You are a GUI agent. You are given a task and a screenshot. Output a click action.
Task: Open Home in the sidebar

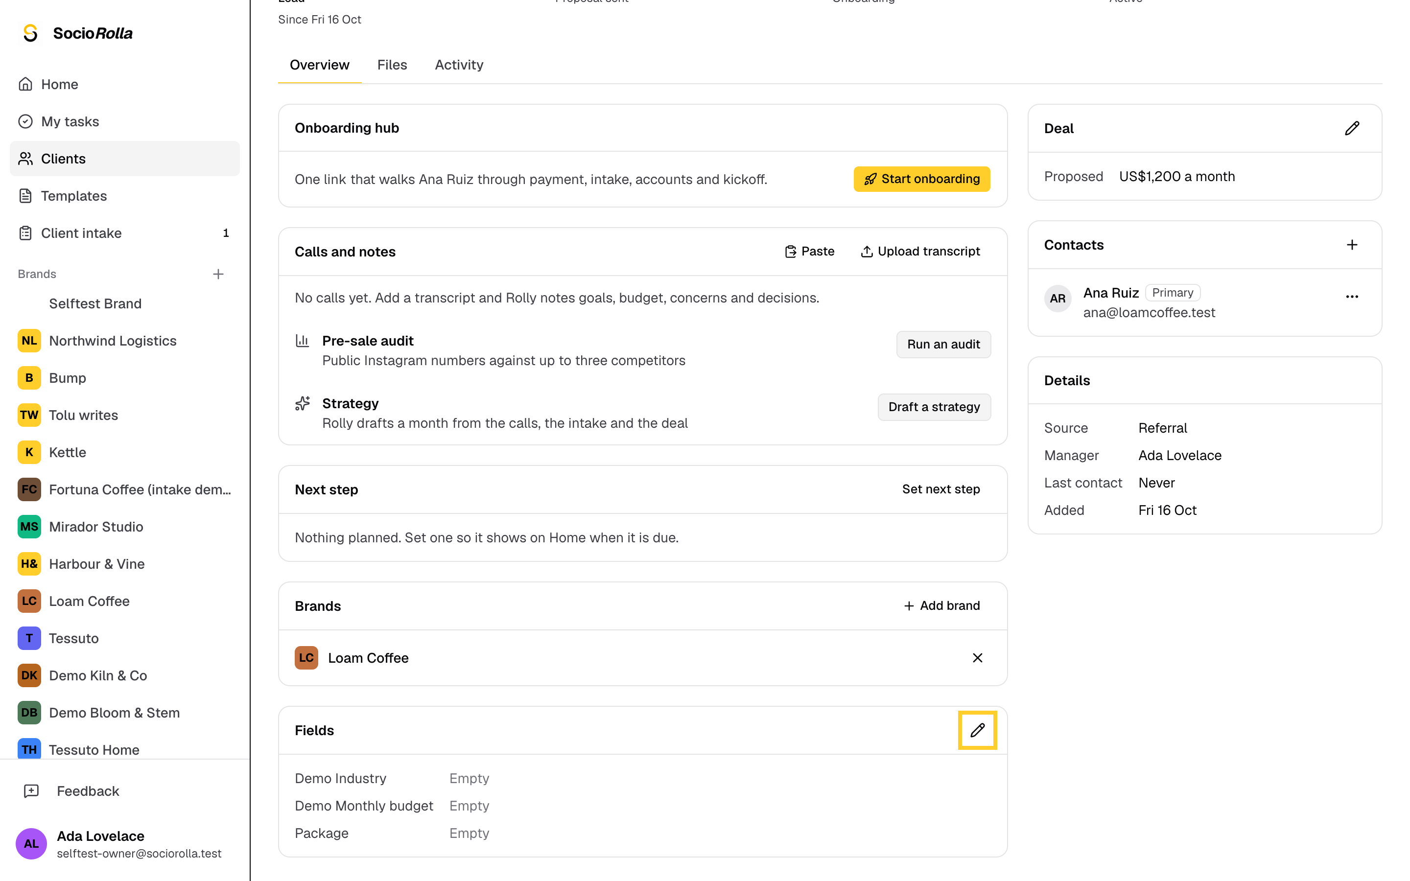coord(125,84)
